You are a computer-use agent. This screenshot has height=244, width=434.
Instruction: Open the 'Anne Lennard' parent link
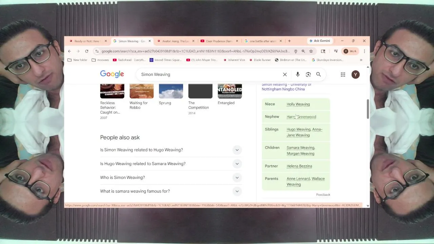[298, 179]
